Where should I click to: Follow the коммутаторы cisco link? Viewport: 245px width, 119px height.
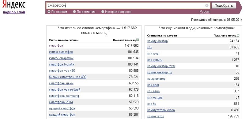coord(161,110)
